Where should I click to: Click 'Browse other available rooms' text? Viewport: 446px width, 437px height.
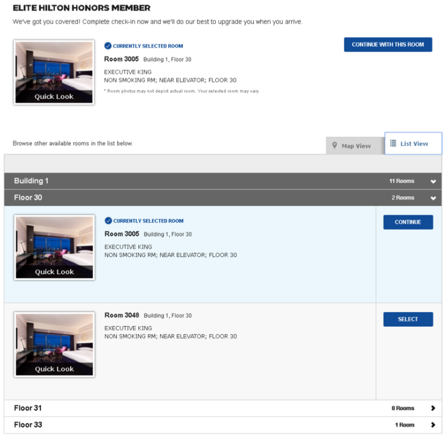(72, 143)
